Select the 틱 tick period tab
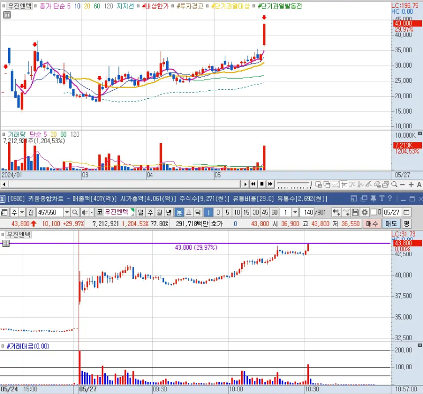The image size is (423, 394). (198, 212)
